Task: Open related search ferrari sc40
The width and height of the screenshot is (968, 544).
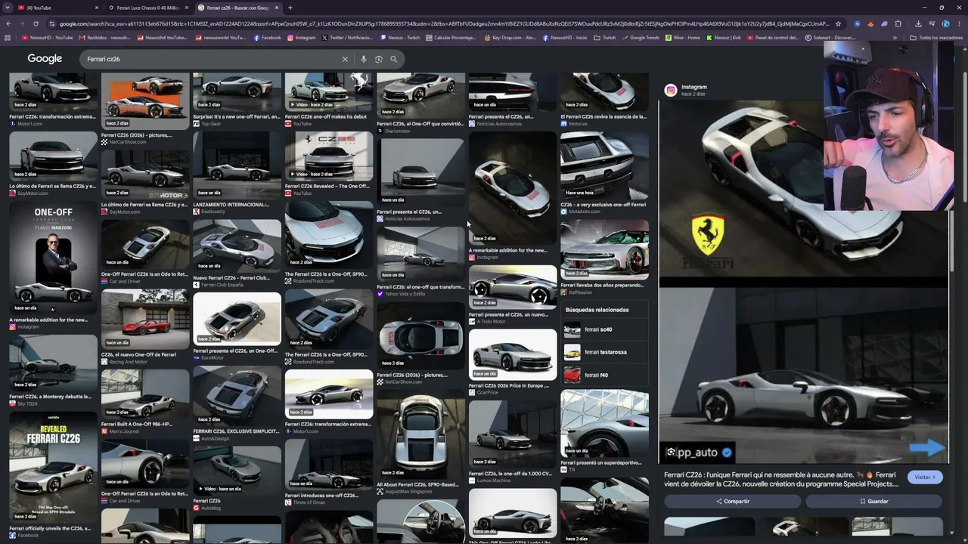Action: click(x=605, y=329)
